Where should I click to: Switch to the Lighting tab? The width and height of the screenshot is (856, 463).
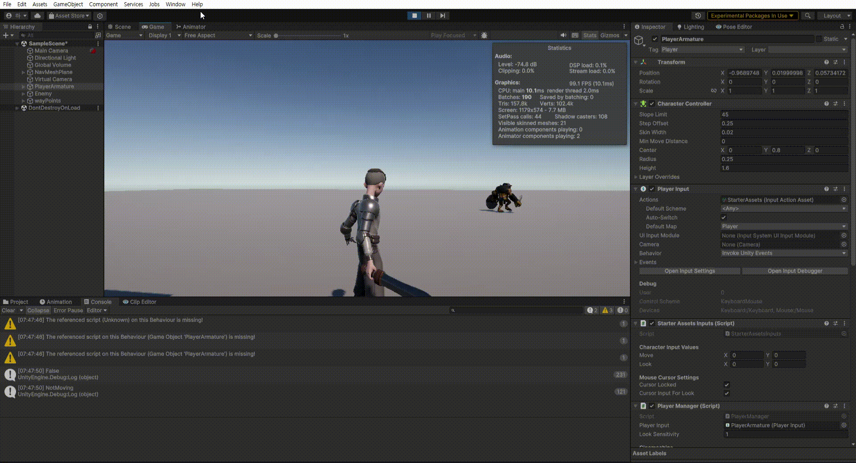click(x=690, y=27)
